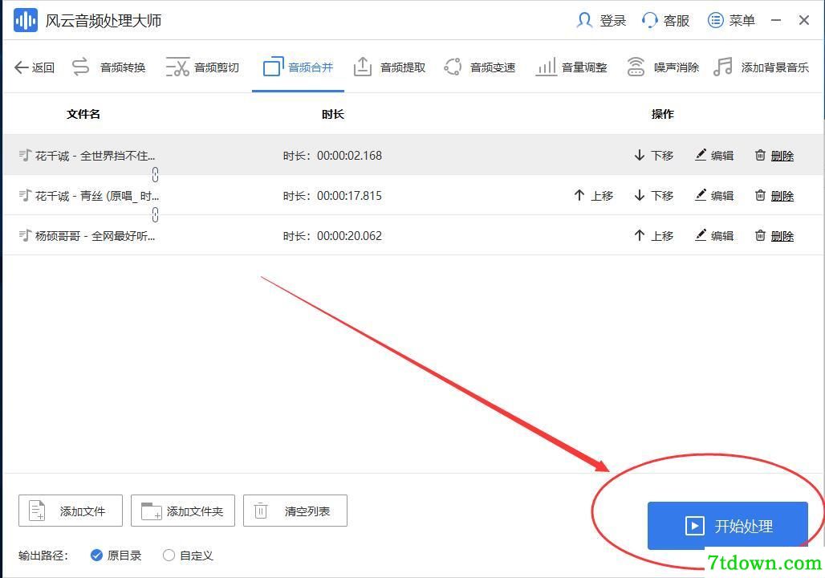
Task: Move down the 花千诚 - 青丝 file
Action: pos(653,195)
